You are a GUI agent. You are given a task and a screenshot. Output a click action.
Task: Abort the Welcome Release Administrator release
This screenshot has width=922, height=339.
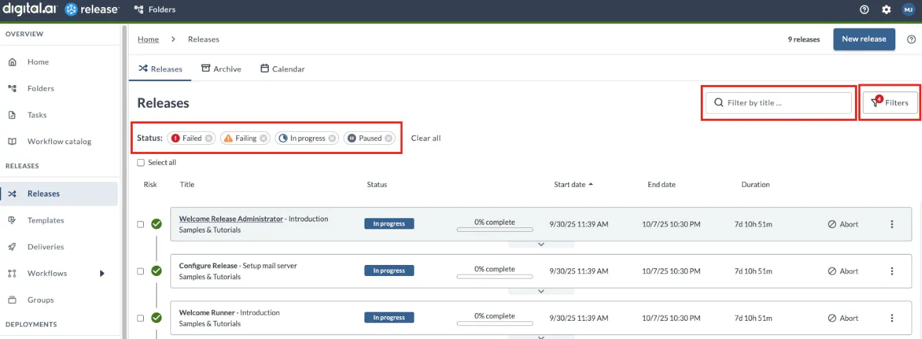[843, 224]
